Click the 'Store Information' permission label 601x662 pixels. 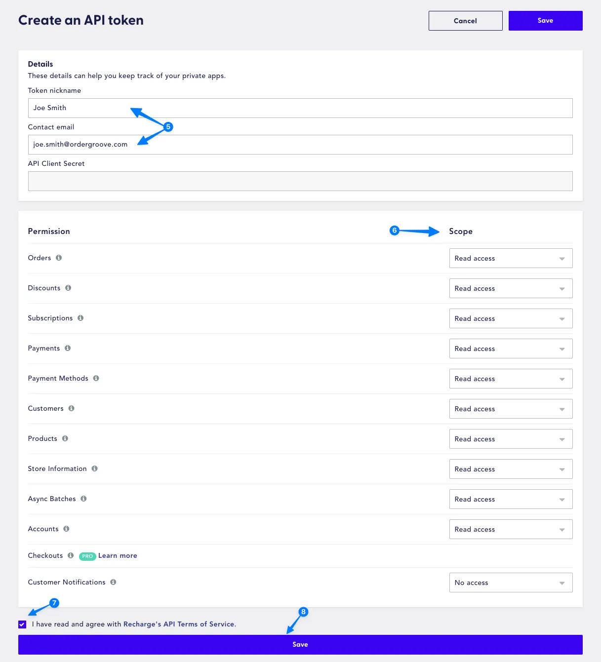pyautogui.click(x=57, y=468)
